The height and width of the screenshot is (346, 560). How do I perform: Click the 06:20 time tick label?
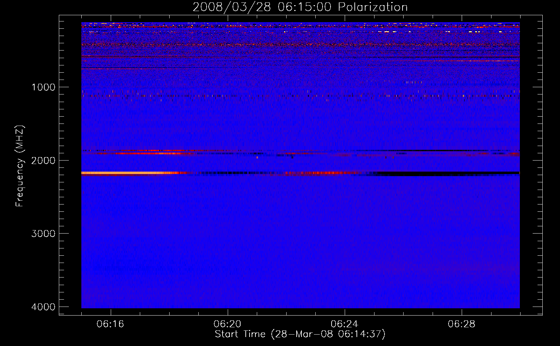coord(227,324)
